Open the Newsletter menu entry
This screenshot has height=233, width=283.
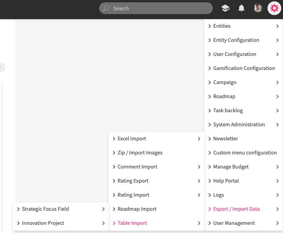225,139
